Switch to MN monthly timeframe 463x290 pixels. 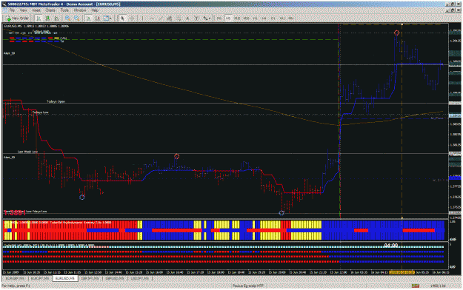(x=291, y=18)
